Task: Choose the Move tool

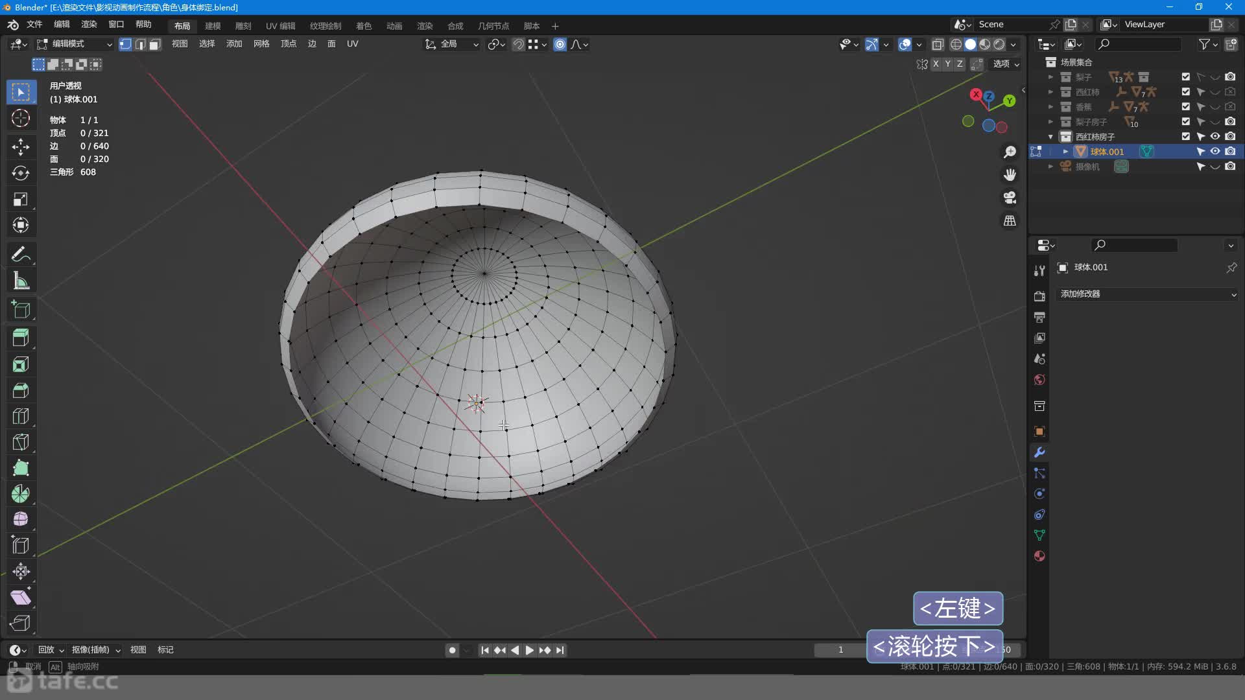Action: pos(21,146)
